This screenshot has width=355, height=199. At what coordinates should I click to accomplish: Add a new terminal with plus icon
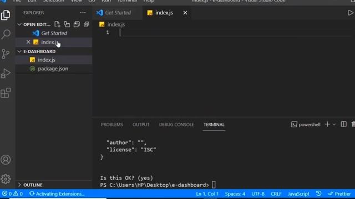coord(327,124)
